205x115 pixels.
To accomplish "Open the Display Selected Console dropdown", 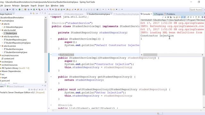I will 193,17.
